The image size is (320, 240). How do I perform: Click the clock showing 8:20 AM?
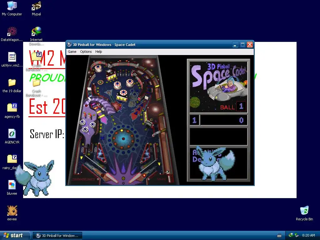(308, 235)
